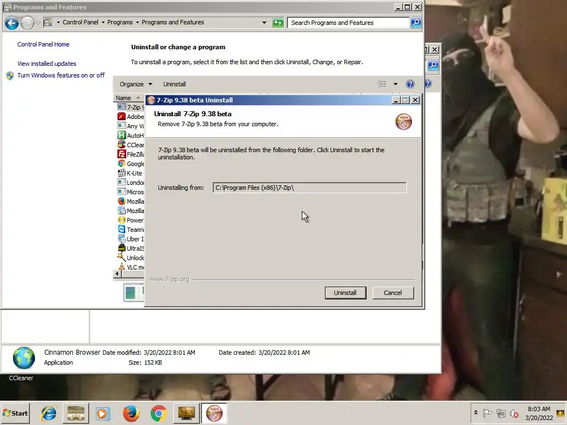This screenshot has width=567, height=425.
Task: Click the Cinnamon Browser globe icon
Action: pos(24,358)
